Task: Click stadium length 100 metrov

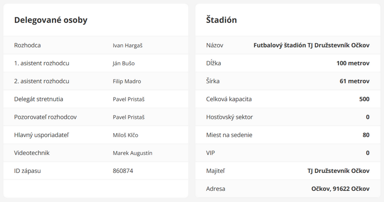Action: 353,63
